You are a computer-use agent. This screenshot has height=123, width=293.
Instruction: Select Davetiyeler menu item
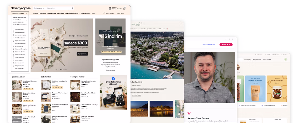(x=43, y=13)
